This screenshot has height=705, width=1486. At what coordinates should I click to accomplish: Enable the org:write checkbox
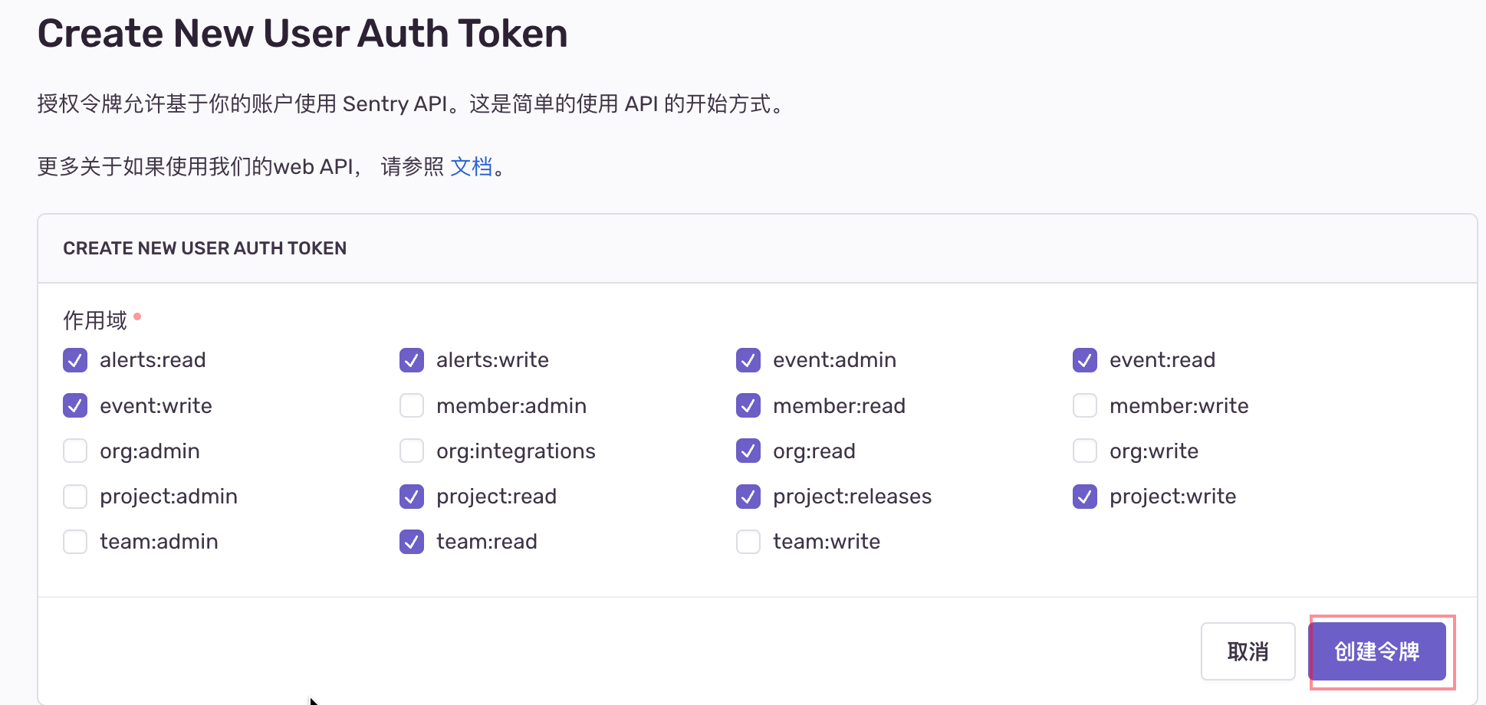[x=1085, y=451]
